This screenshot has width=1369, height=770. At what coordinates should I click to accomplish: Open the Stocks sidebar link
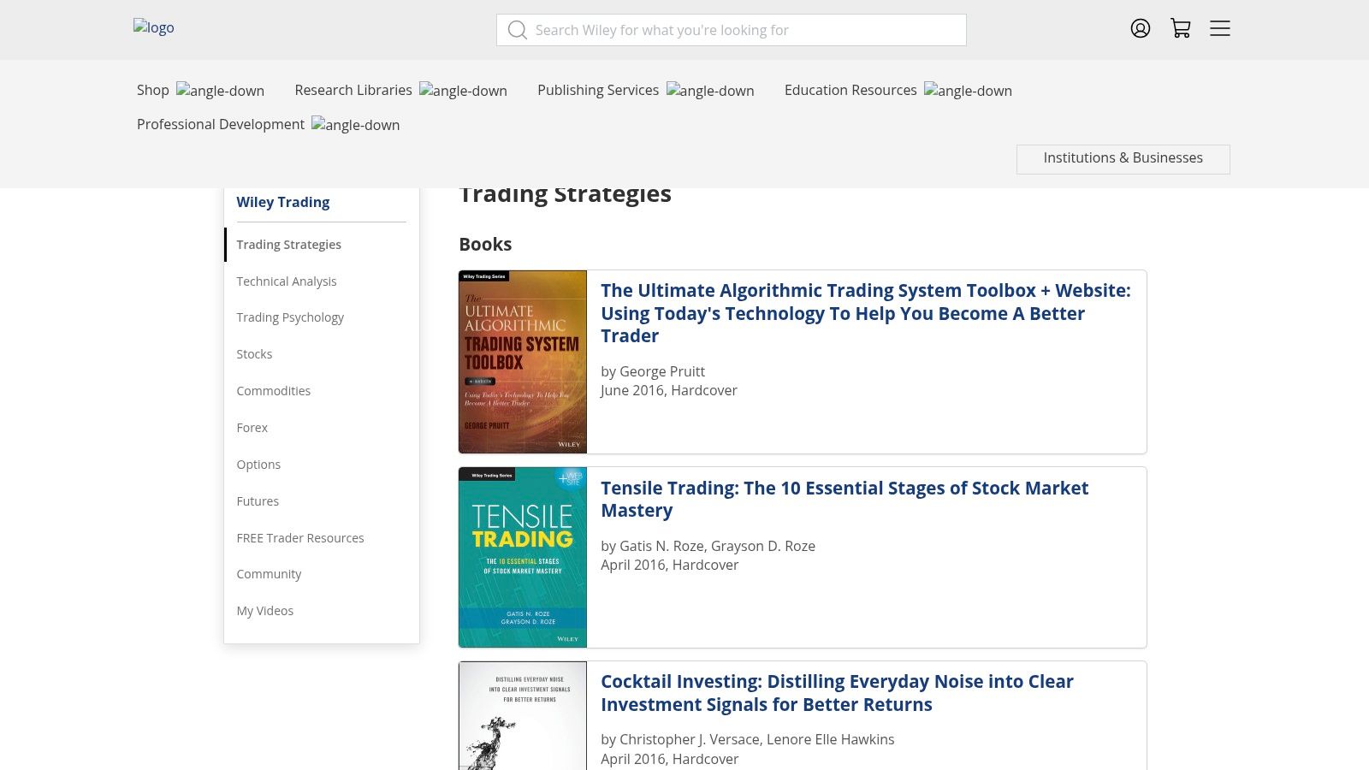pyautogui.click(x=254, y=354)
